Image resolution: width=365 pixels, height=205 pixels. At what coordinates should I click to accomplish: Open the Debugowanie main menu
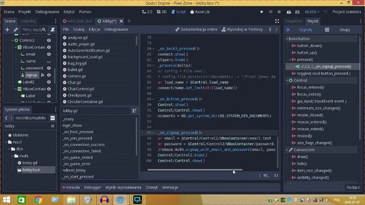[47, 11]
